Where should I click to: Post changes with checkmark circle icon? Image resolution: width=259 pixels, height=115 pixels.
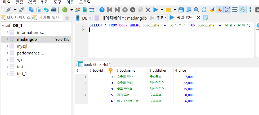pyautogui.click(x=140, y=10)
